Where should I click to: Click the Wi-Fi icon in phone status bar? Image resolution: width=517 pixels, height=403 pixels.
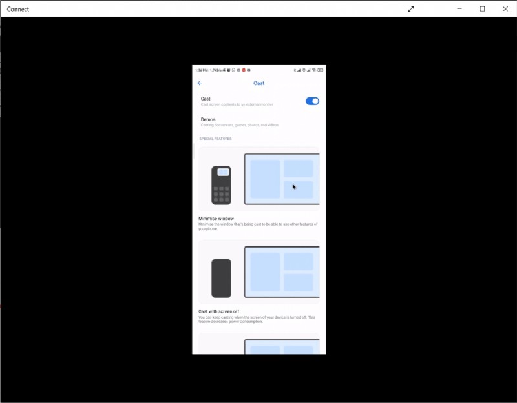pos(314,70)
